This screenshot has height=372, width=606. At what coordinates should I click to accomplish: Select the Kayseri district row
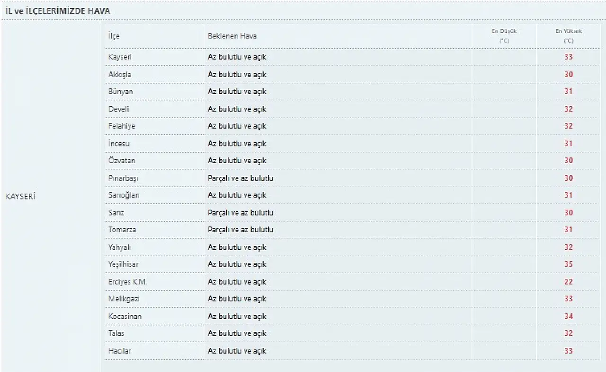pyautogui.click(x=352, y=57)
